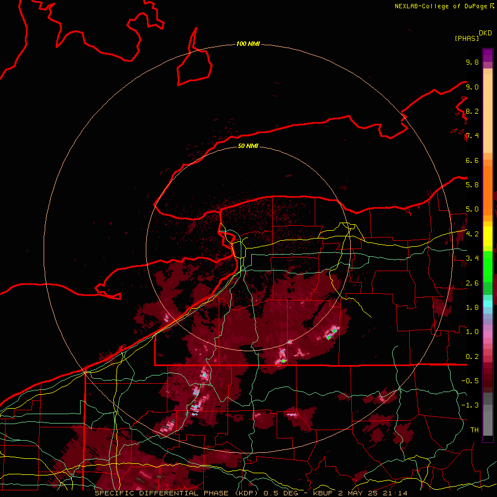Click the 1.0 scale value
The image size is (497, 497).
(472, 332)
